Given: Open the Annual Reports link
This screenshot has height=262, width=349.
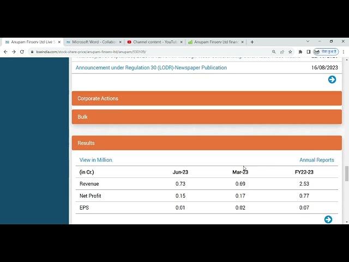Looking at the screenshot, I should [317, 160].
